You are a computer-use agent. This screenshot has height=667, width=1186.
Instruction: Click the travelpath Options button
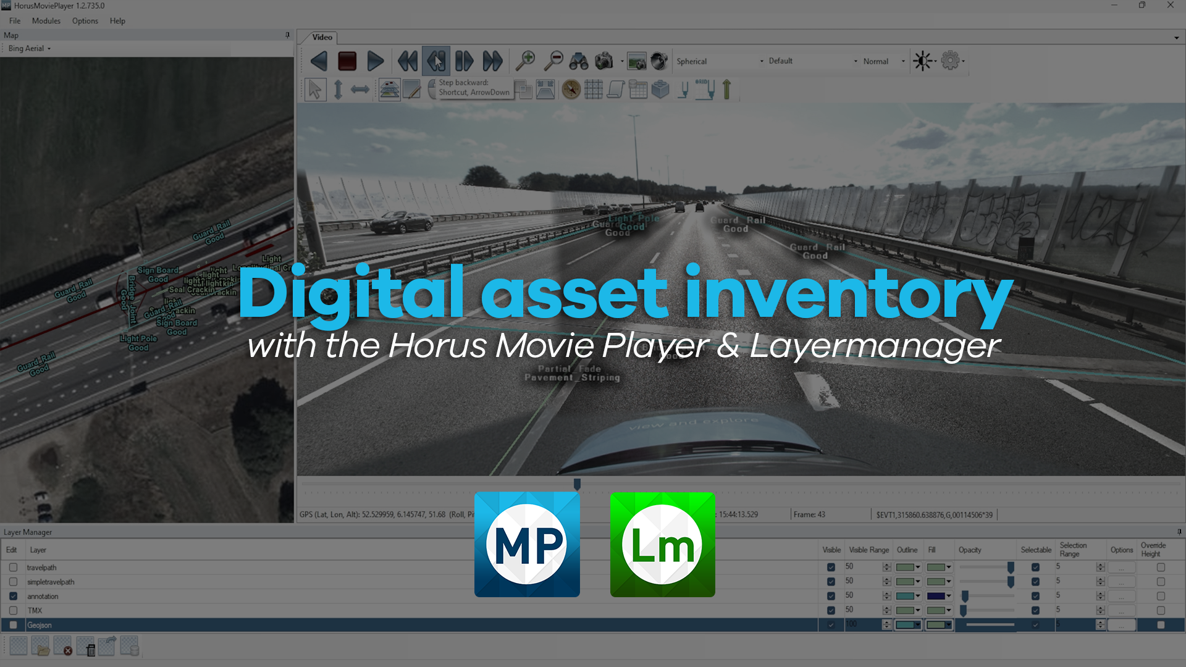(x=1122, y=567)
